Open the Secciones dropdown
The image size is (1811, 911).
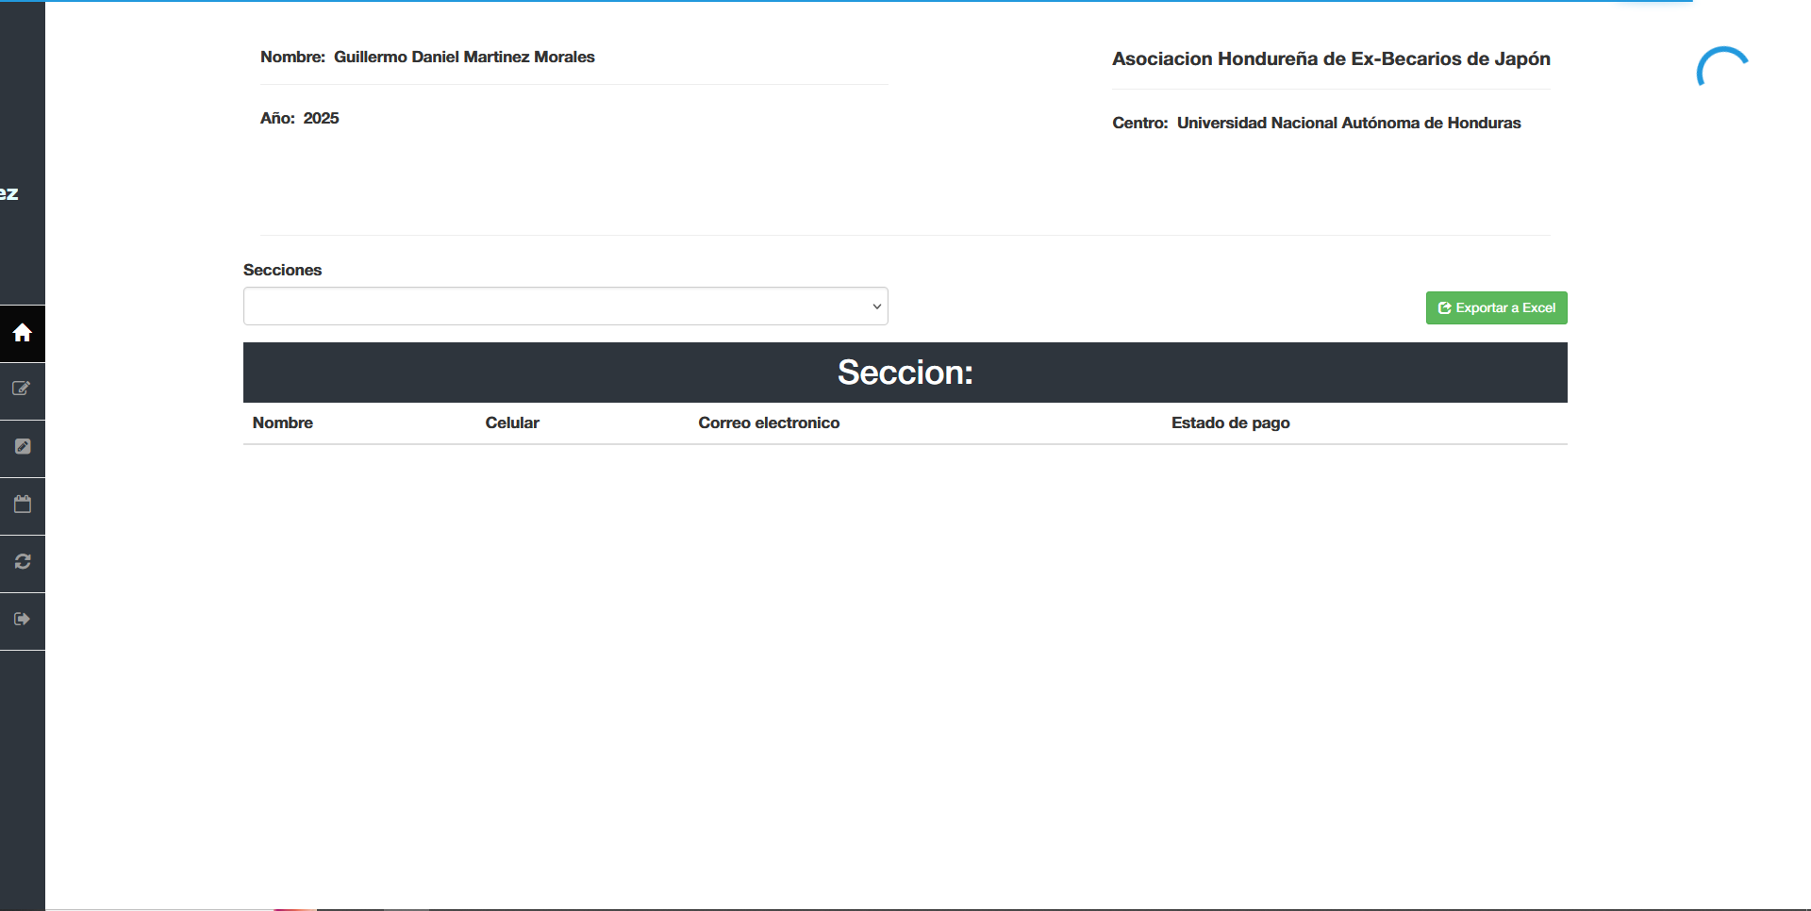pos(564,306)
